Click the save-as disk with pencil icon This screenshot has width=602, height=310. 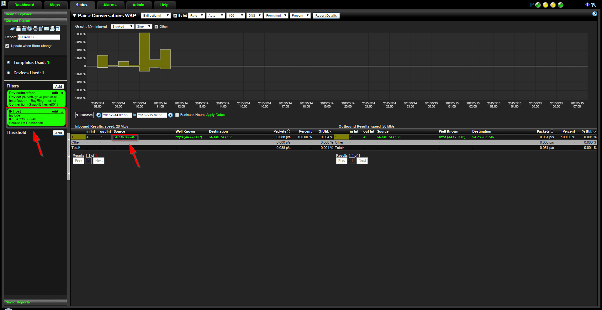pyautogui.click(x=24, y=29)
